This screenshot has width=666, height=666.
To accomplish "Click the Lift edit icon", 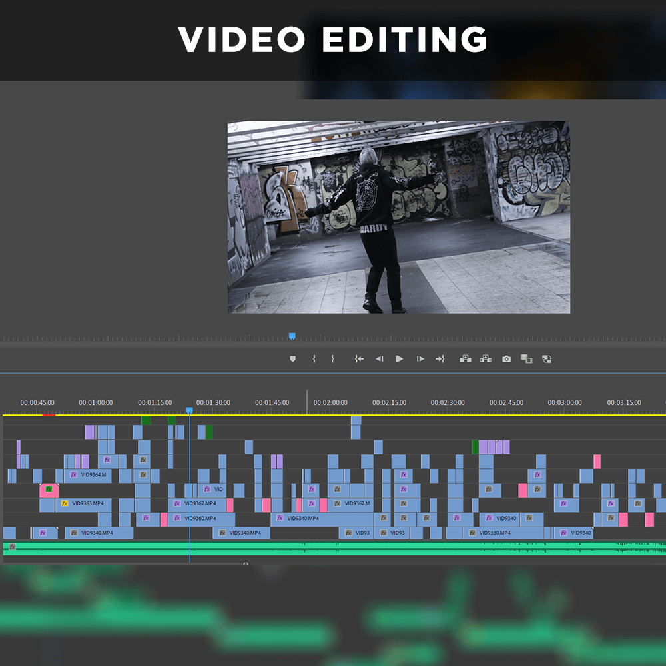I will click(x=466, y=359).
